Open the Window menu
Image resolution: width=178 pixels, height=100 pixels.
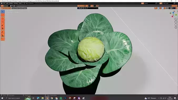(x=16, y=3)
